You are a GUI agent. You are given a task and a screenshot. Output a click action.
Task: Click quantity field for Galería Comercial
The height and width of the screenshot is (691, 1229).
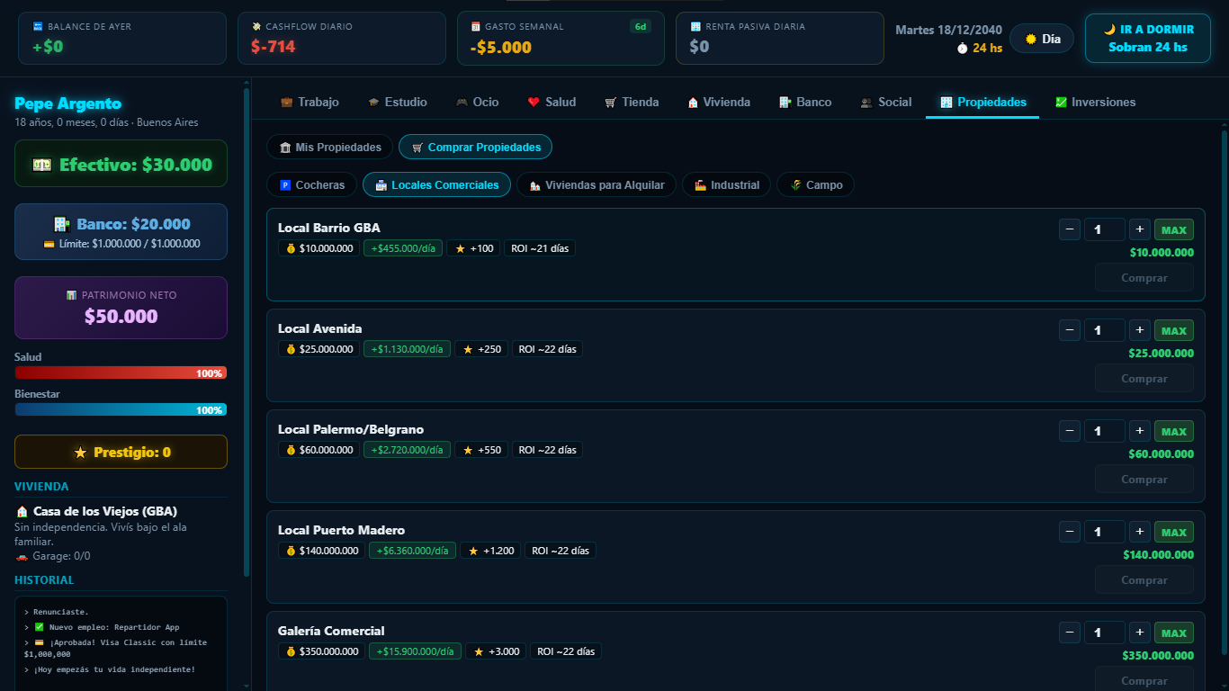(1104, 633)
